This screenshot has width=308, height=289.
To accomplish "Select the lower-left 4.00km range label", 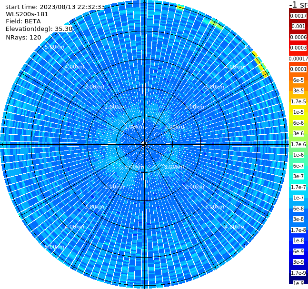I will tap(74, 227).
